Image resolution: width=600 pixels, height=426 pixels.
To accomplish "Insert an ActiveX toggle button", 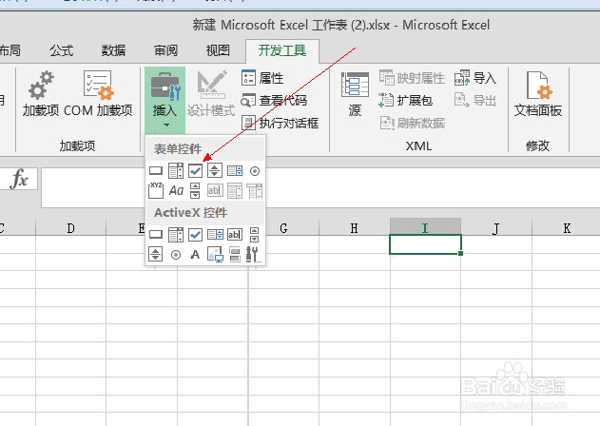I will click(235, 255).
